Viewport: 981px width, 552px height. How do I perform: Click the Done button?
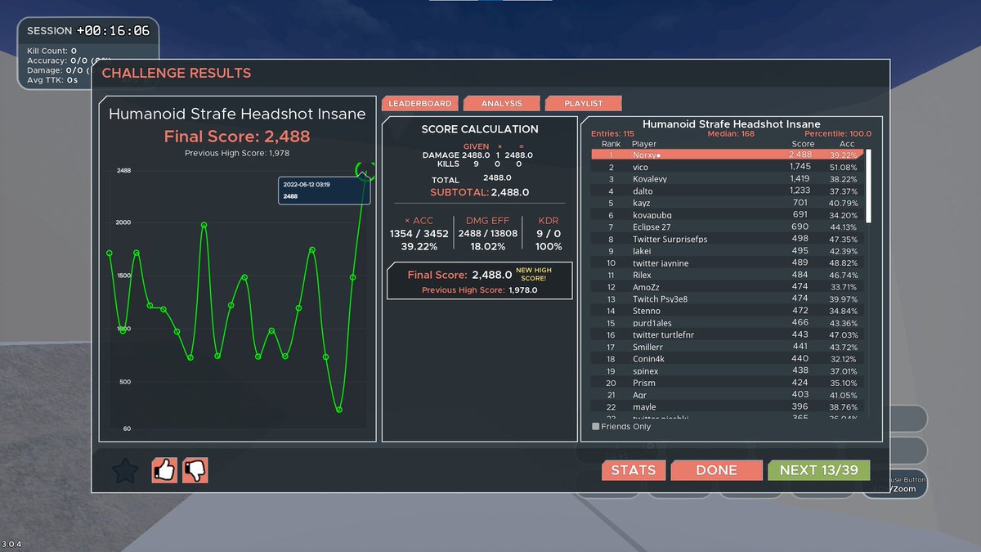(x=717, y=470)
